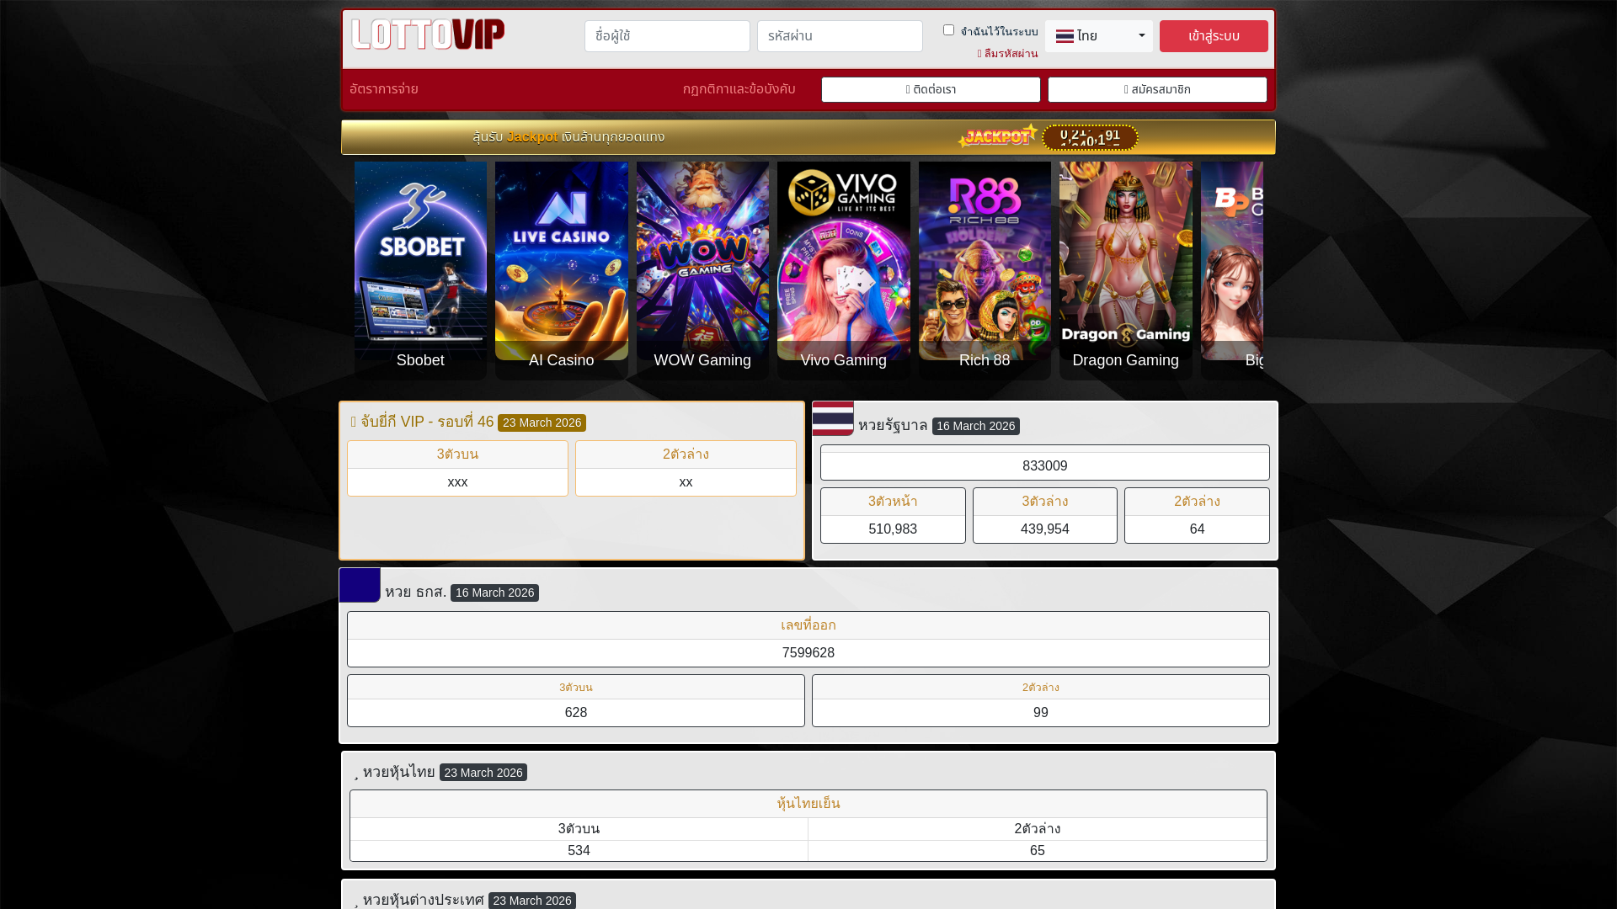Open the rules and regulations menu item
1617x909 pixels.
739,89
